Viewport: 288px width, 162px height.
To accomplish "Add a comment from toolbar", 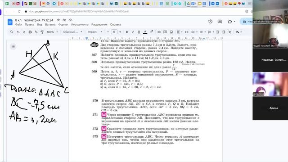I will 165,32.
